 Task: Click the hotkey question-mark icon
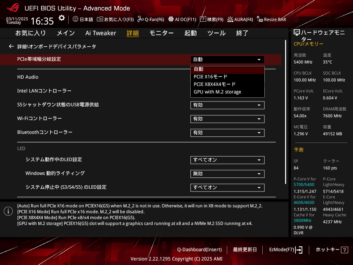pos(344,250)
